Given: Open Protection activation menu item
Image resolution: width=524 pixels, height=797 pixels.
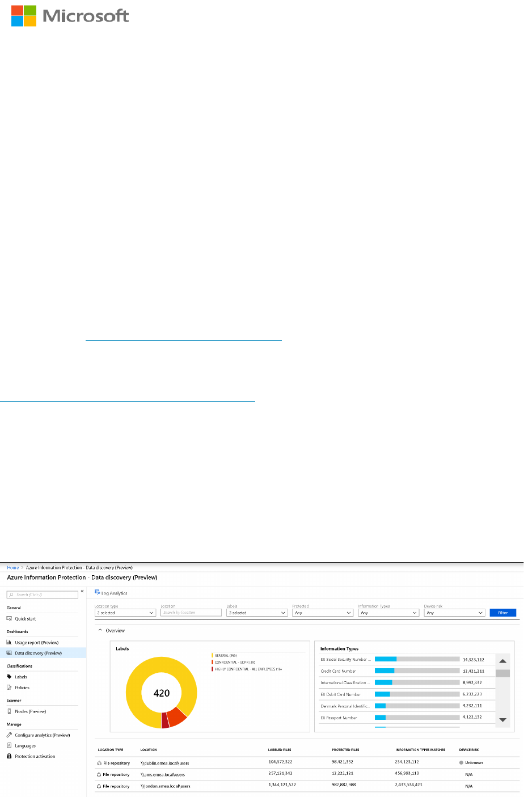Looking at the screenshot, I should [35, 757].
